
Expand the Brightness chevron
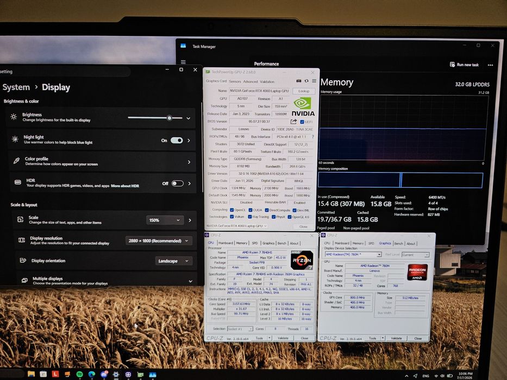click(188, 118)
